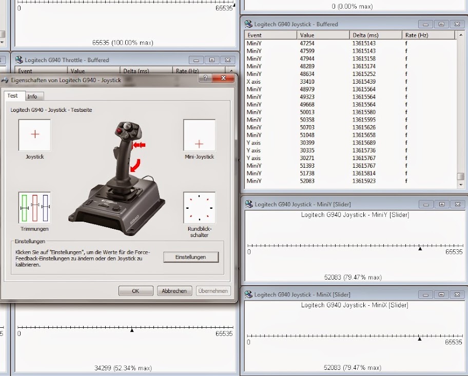Confirm with the OK button

tap(136, 291)
